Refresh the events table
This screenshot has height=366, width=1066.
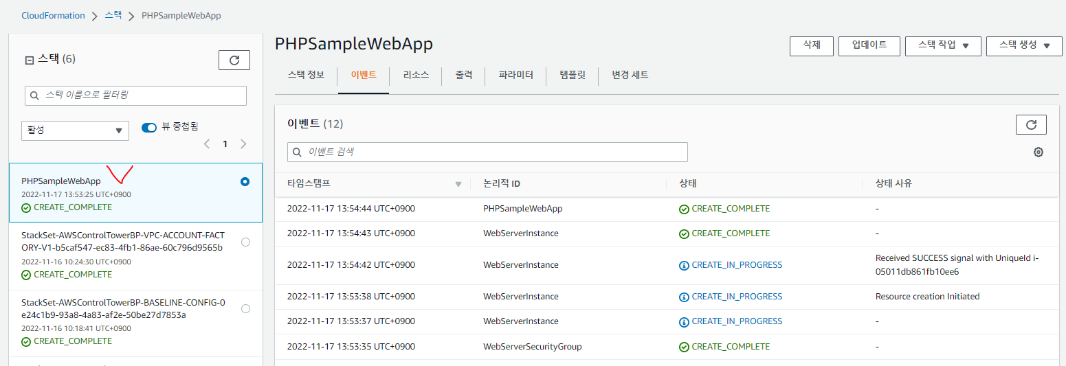(1031, 125)
